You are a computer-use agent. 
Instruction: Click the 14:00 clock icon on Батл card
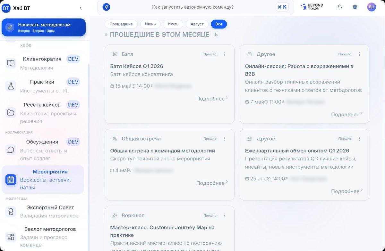(x=134, y=86)
